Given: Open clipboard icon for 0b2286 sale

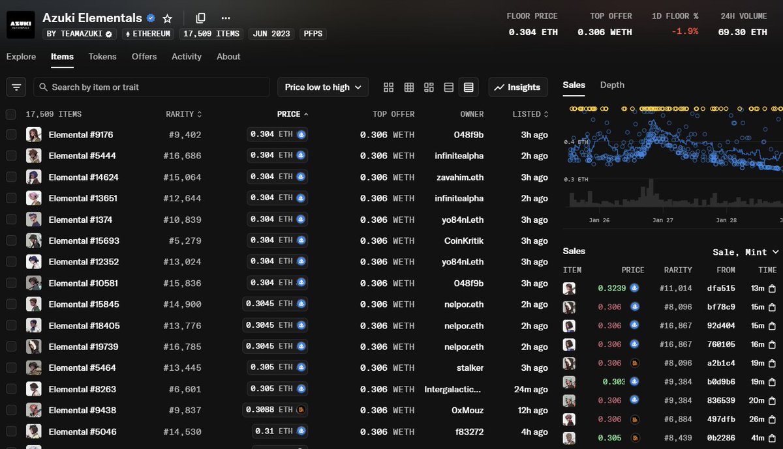Looking at the screenshot, I should click(x=772, y=439).
